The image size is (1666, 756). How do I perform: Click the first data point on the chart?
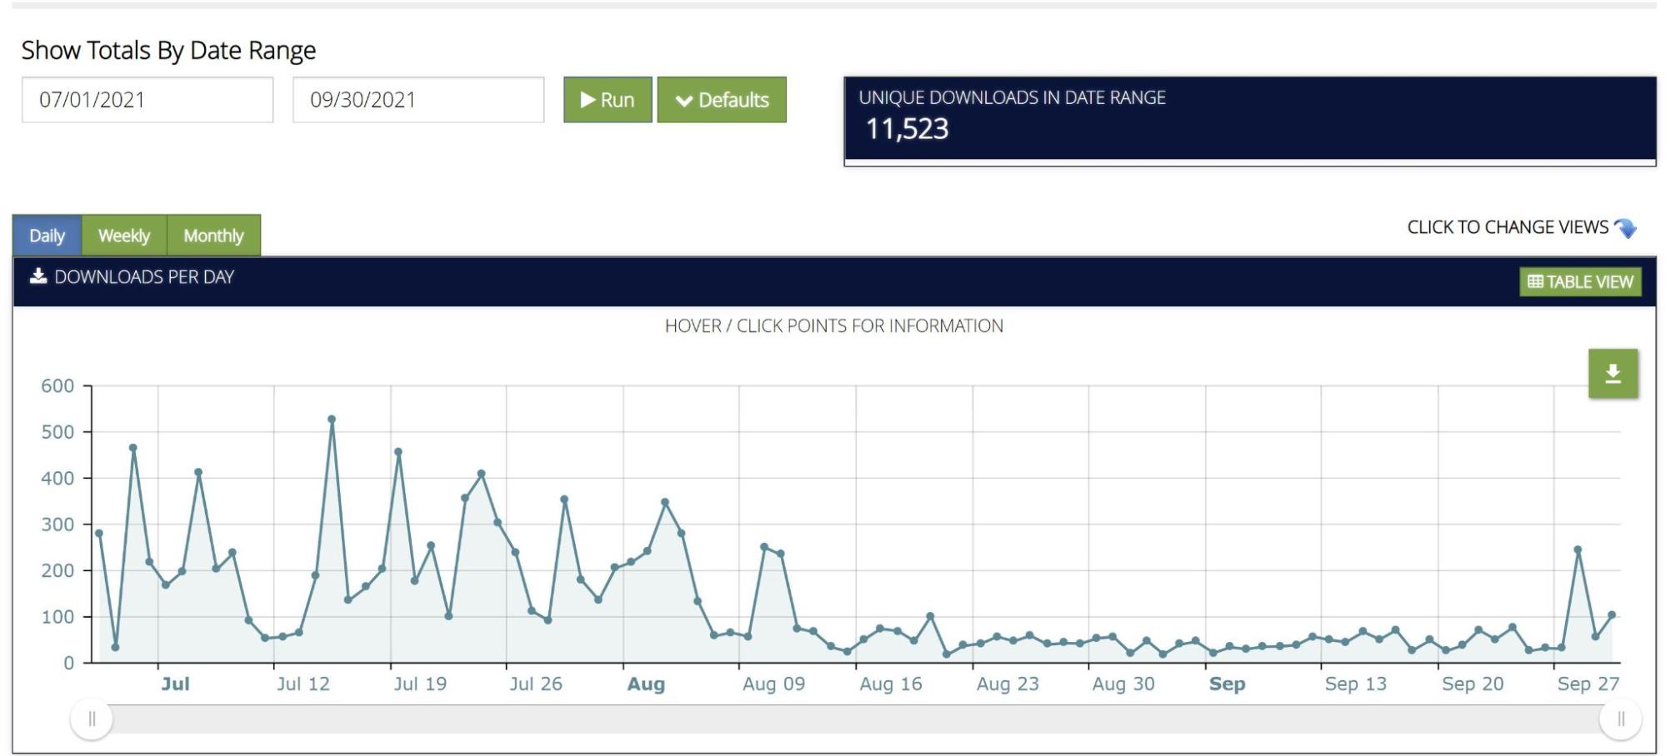coord(99,534)
